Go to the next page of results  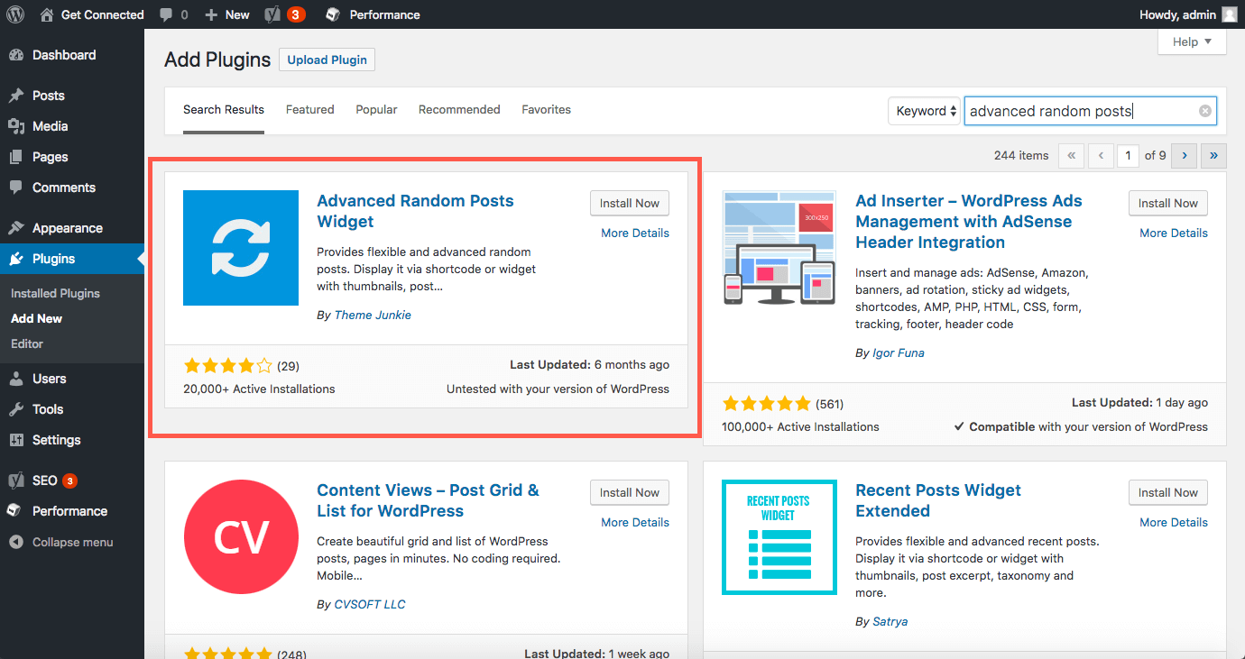1185,156
